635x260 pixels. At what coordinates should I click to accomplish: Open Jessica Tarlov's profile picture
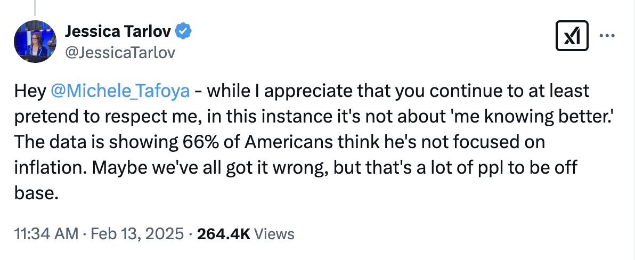pyautogui.click(x=35, y=42)
